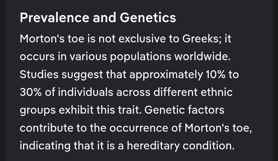
Task: Click the word "populations" in the text
Action: pos(140,57)
